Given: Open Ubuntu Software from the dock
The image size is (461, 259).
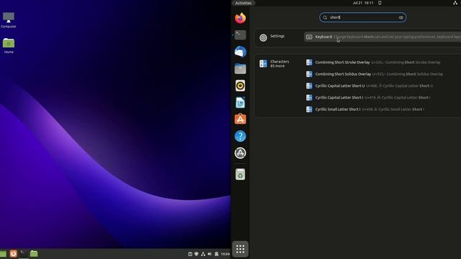Looking at the screenshot, I should (240, 119).
